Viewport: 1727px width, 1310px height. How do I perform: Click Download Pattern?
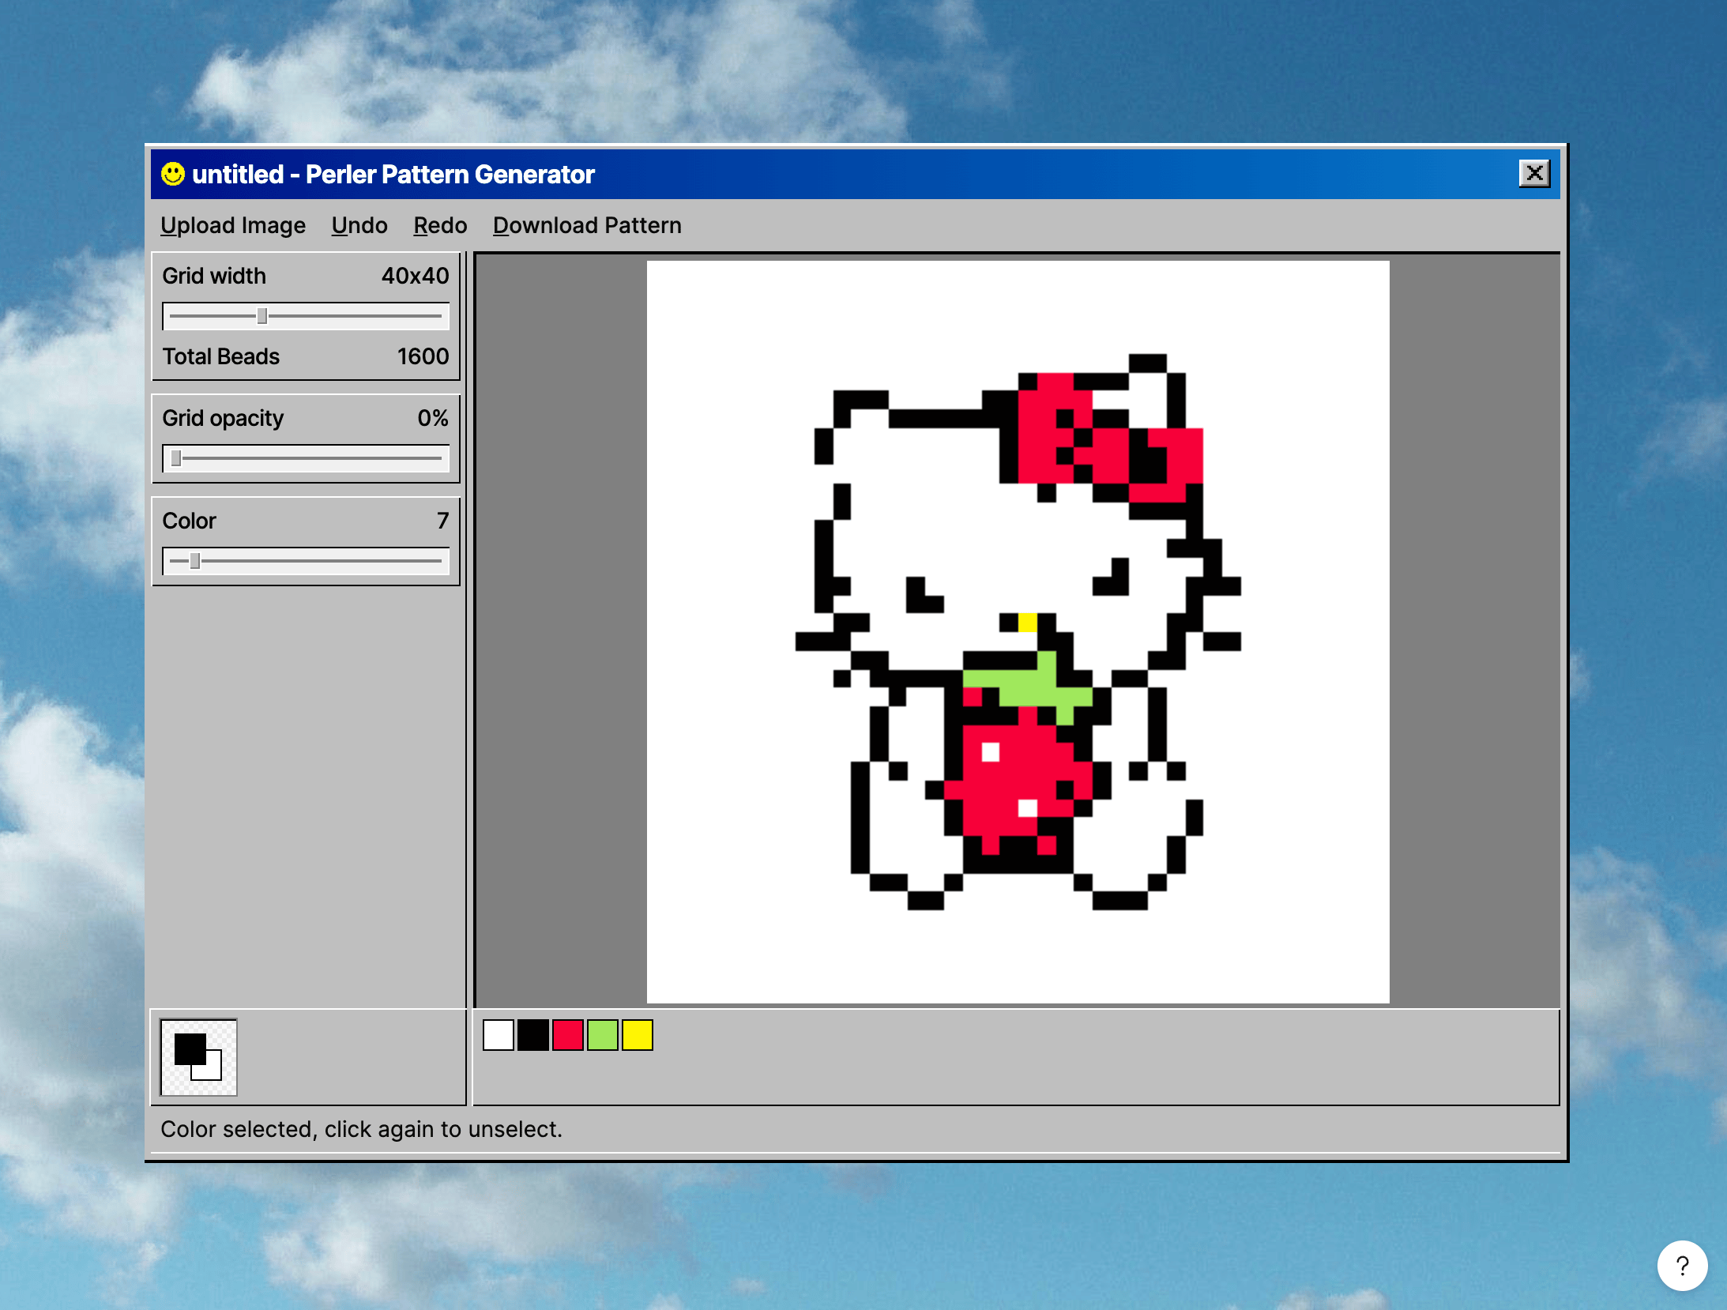[587, 226]
